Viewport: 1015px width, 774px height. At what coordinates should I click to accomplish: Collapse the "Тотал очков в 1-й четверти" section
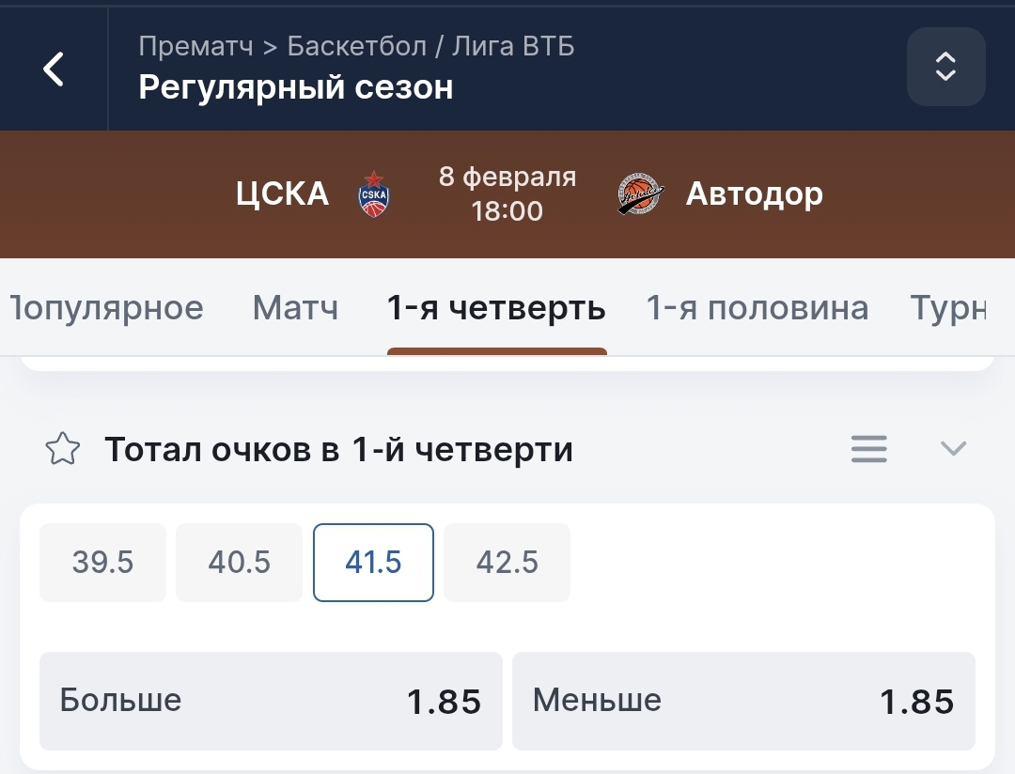tap(953, 449)
